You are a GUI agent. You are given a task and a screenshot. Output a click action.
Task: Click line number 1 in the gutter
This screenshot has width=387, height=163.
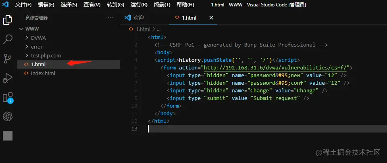pos(136,37)
